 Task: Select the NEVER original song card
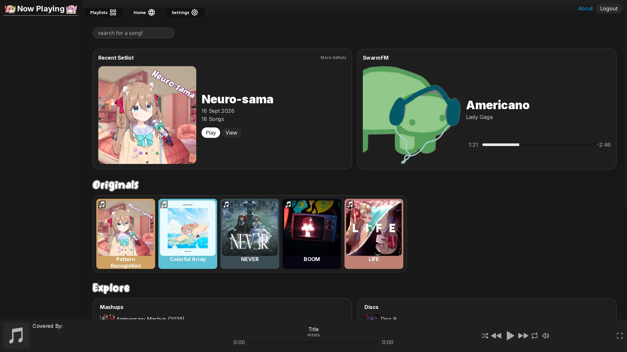coord(250,234)
